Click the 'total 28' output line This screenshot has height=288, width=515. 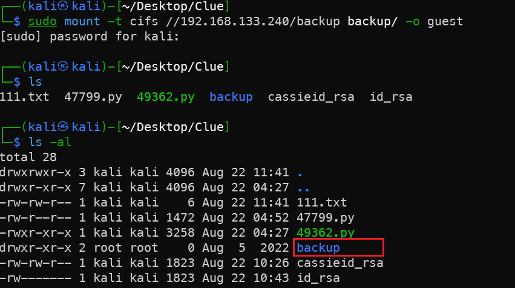(28, 157)
